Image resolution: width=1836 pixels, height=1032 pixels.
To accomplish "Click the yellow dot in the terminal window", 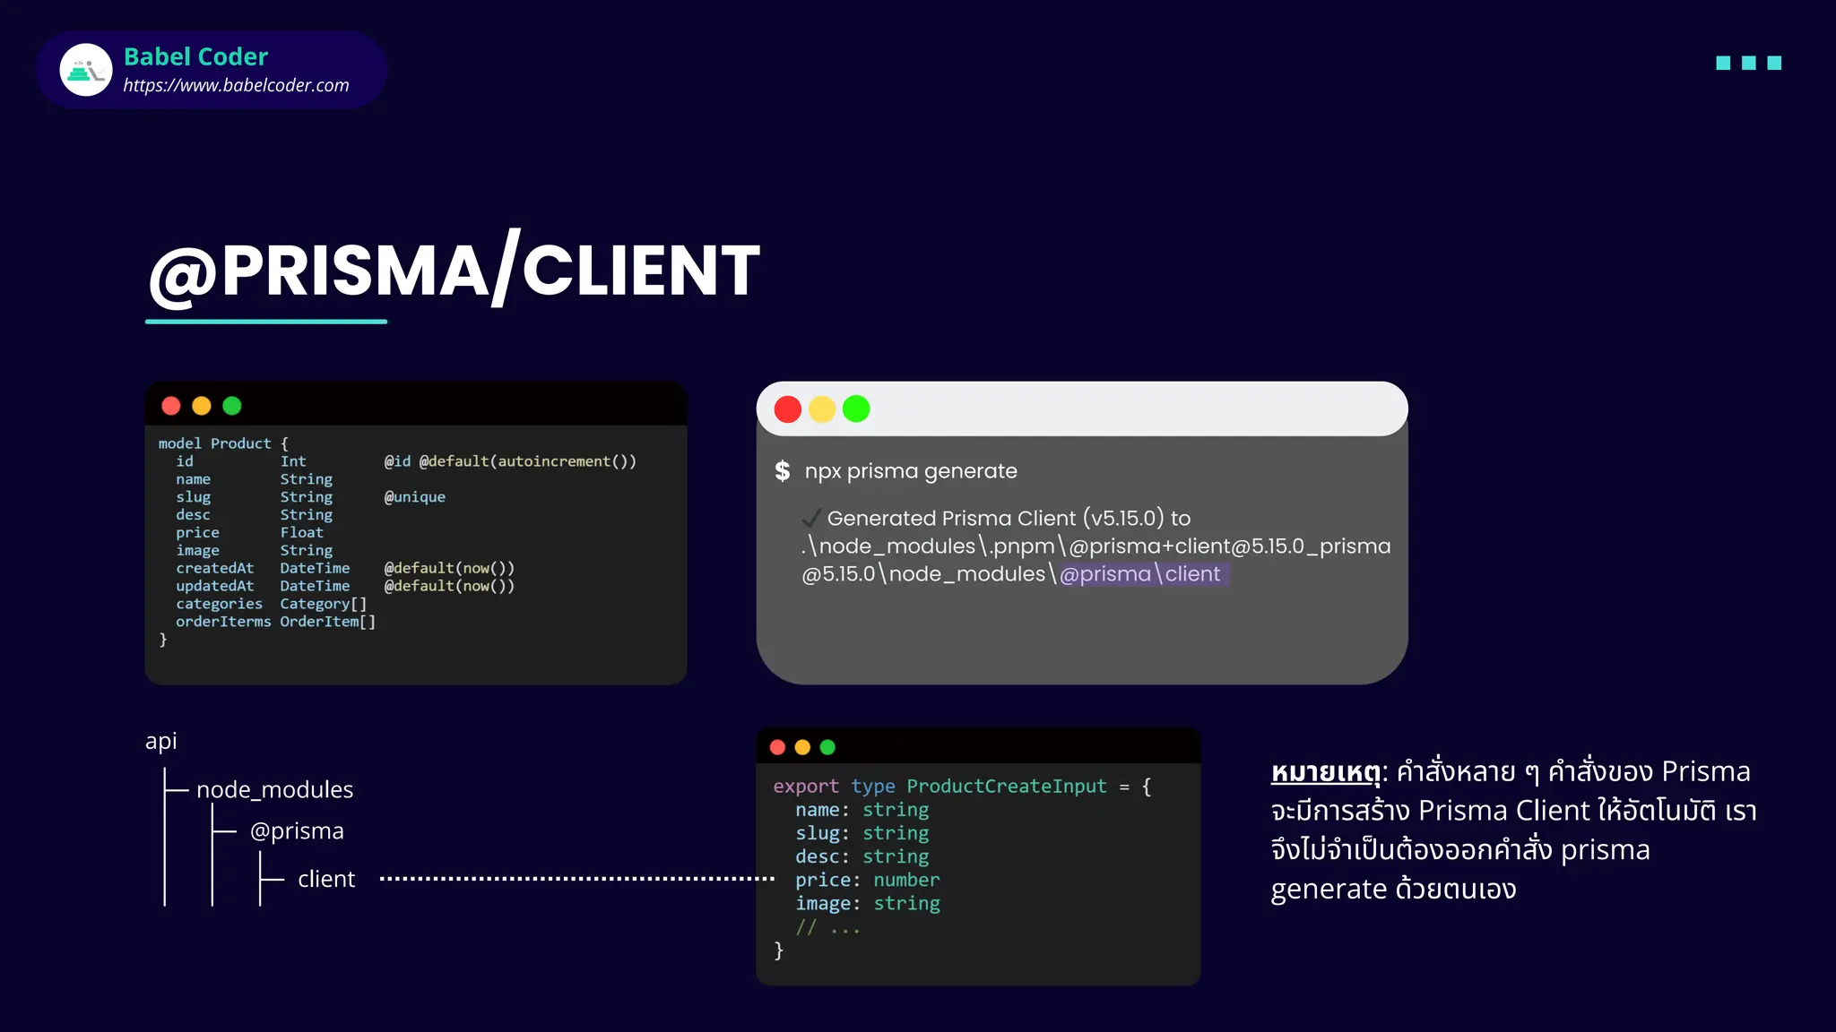I will point(822,409).
